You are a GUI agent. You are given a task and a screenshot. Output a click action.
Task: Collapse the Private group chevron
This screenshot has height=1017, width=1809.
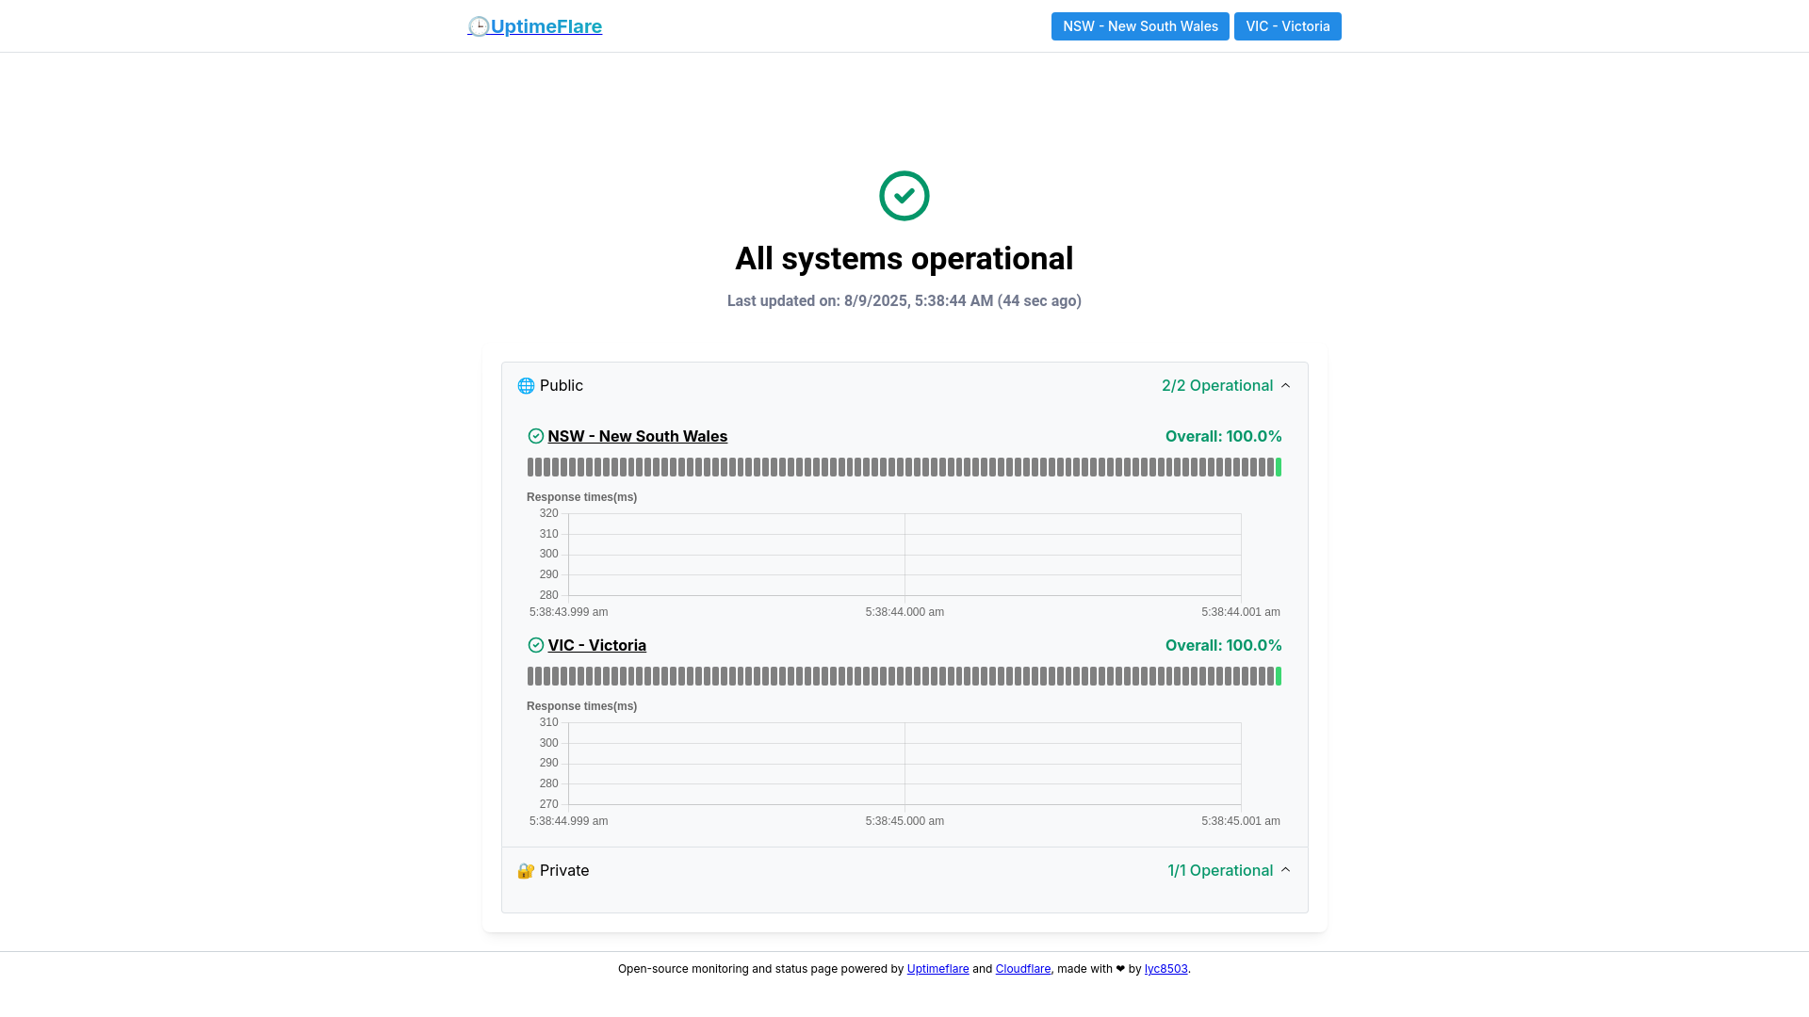tap(1285, 870)
